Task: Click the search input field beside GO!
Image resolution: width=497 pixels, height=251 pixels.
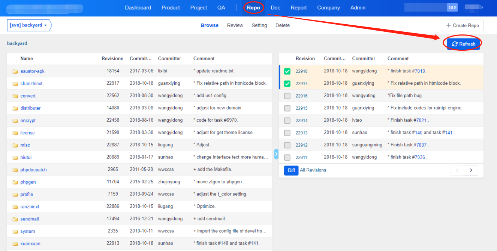Action: 425,7
